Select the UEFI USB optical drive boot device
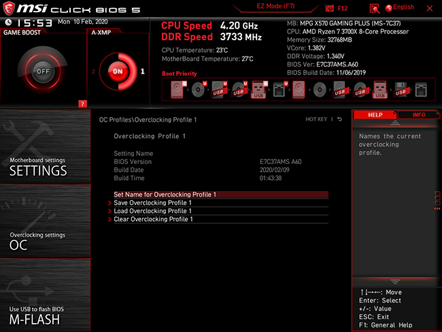Viewport: 442px width, 332px height. tap(239, 90)
